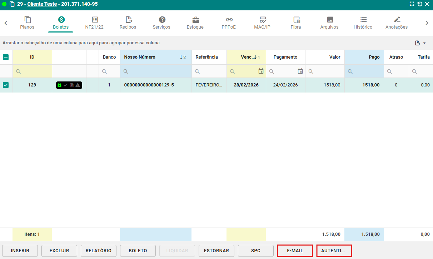Switch to the Estoque briefcase tab
The image size is (433, 259).
[195, 20]
